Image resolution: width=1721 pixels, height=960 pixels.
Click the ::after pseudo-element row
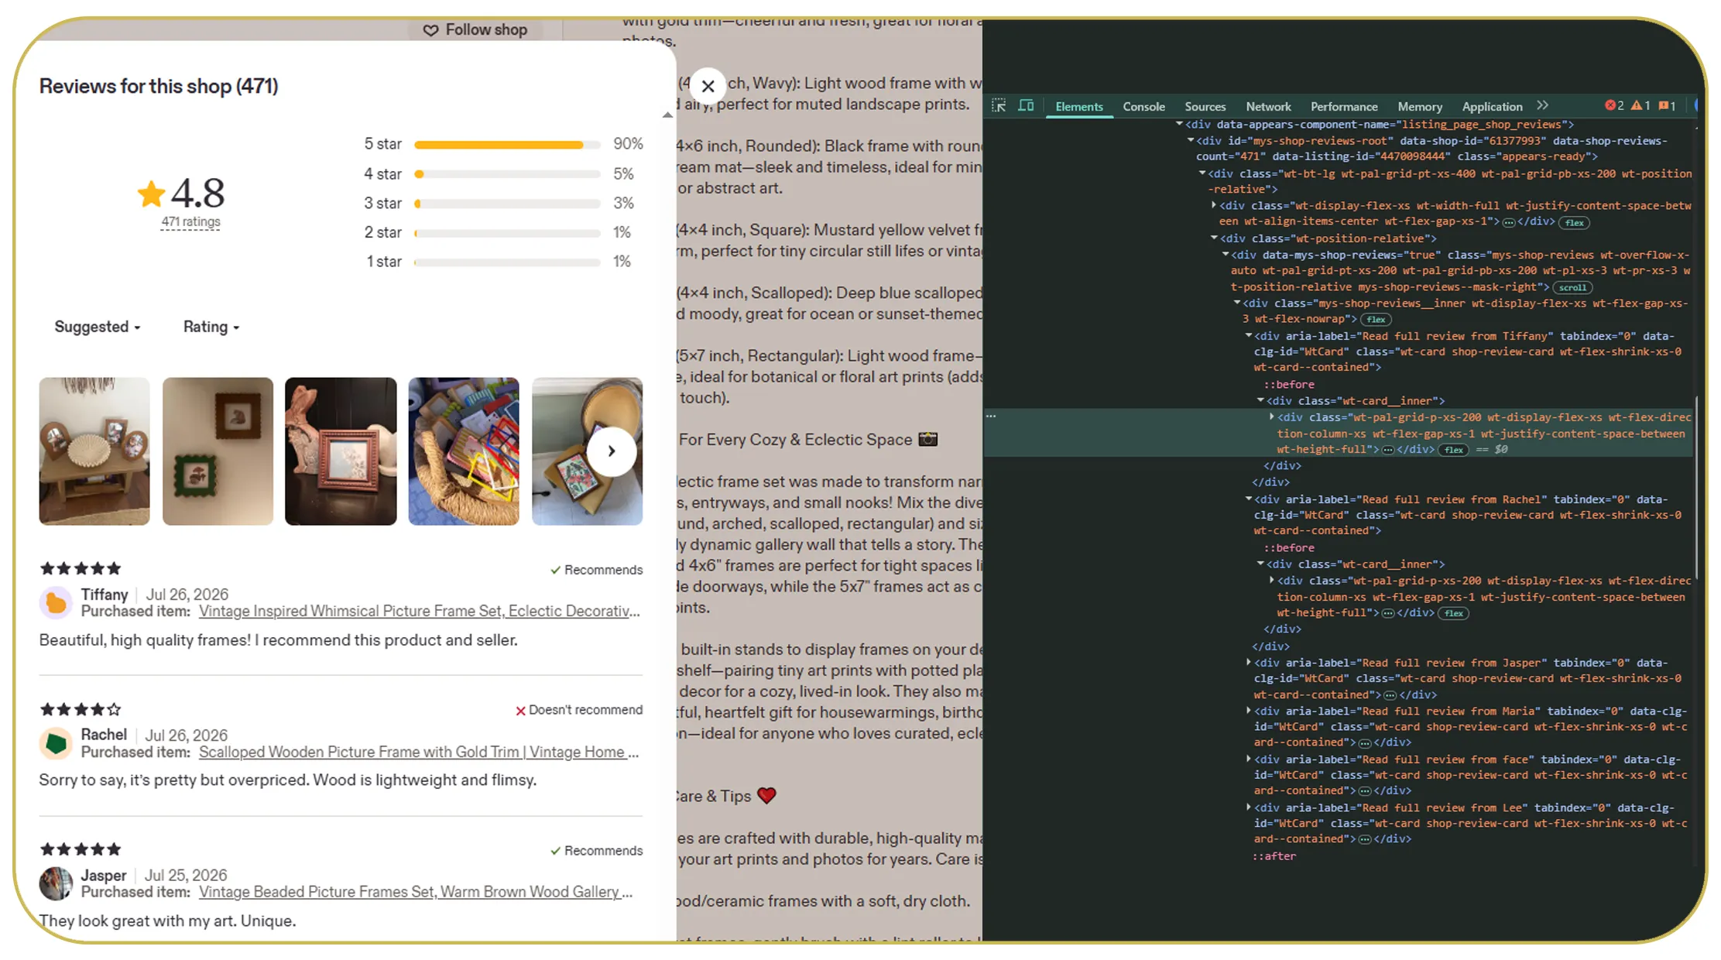(1274, 855)
